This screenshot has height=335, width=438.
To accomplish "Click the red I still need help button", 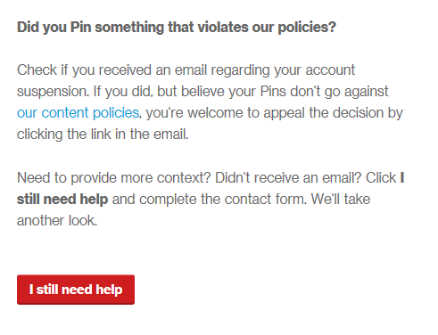I will pos(76,290).
